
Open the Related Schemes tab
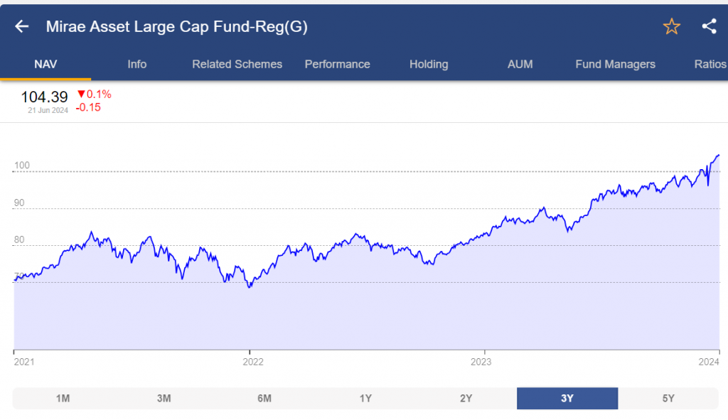(x=237, y=64)
